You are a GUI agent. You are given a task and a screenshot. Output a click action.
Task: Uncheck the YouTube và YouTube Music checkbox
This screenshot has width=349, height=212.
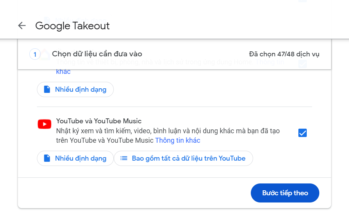pyautogui.click(x=303, y=133)
